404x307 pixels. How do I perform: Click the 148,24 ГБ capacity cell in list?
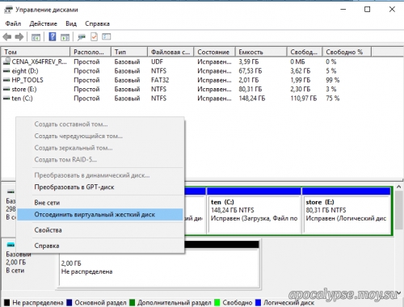pos(252,99)
